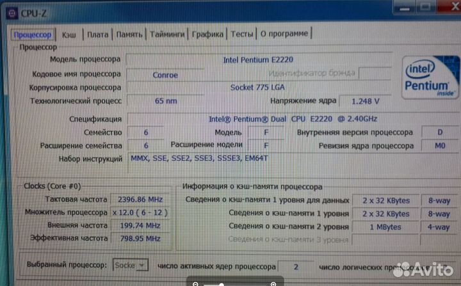Click the multiplier value x 12.0 (6 - 12)
This screenshot has width=461, height=286.
click(140, 212)
